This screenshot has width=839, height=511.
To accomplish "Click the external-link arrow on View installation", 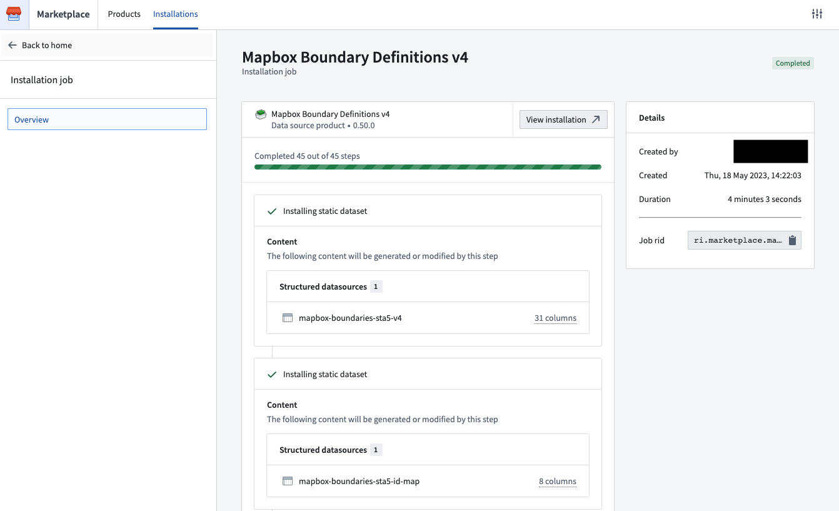I will 596,119.
